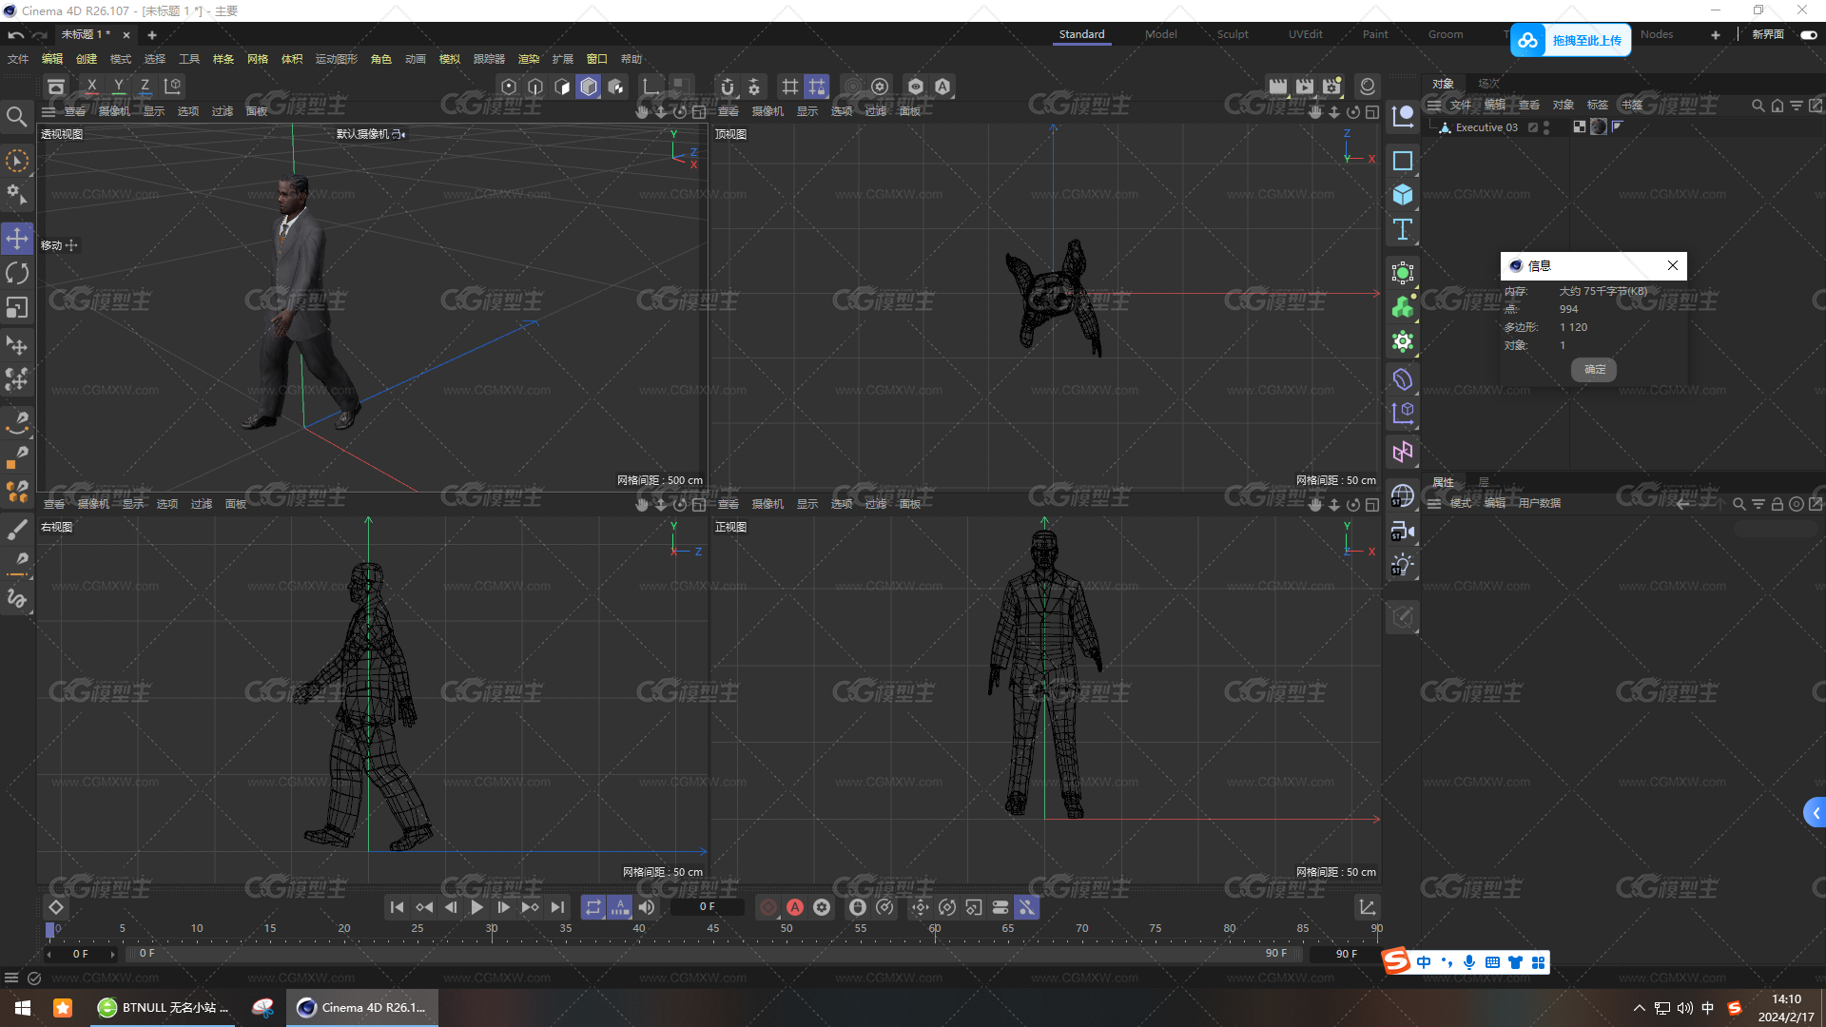Image resolution: width=1826 pixels, height=1027 pixels.
Task: Toggle loop playback mode
Action: 592,907
